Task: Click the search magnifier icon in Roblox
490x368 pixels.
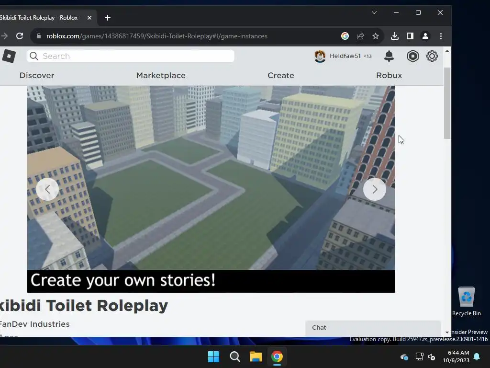Action: point(34,56)
